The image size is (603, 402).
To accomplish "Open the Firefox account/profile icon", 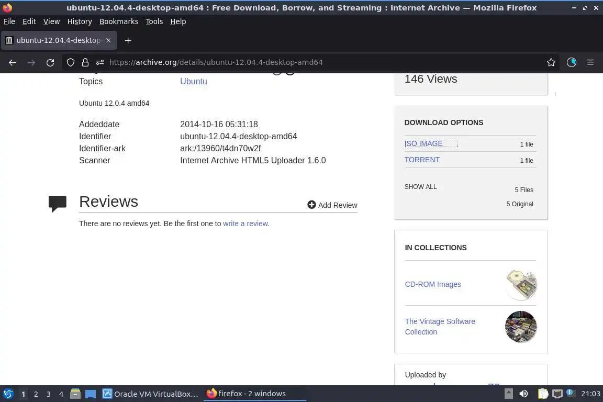I will click(x=572, y=62).
